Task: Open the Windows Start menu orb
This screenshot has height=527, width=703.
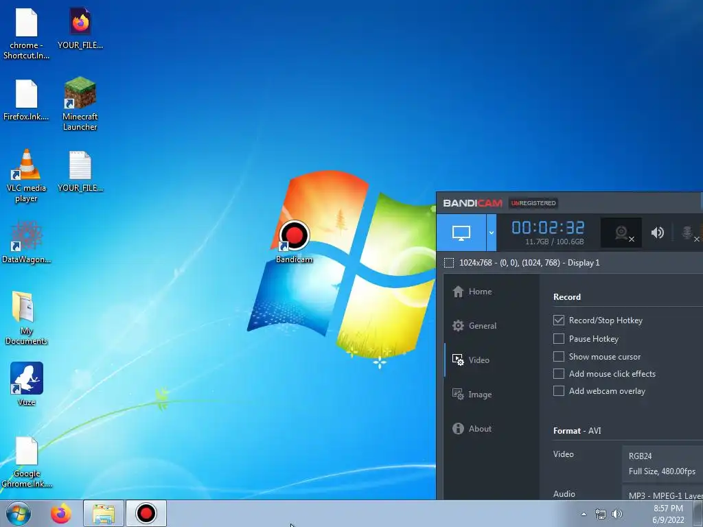Action: coord(19,513)
